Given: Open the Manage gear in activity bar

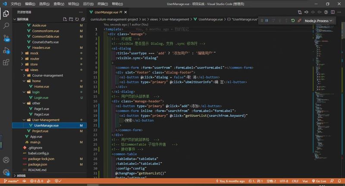Looking at the screenshot, I should click(x=6, y=172).
